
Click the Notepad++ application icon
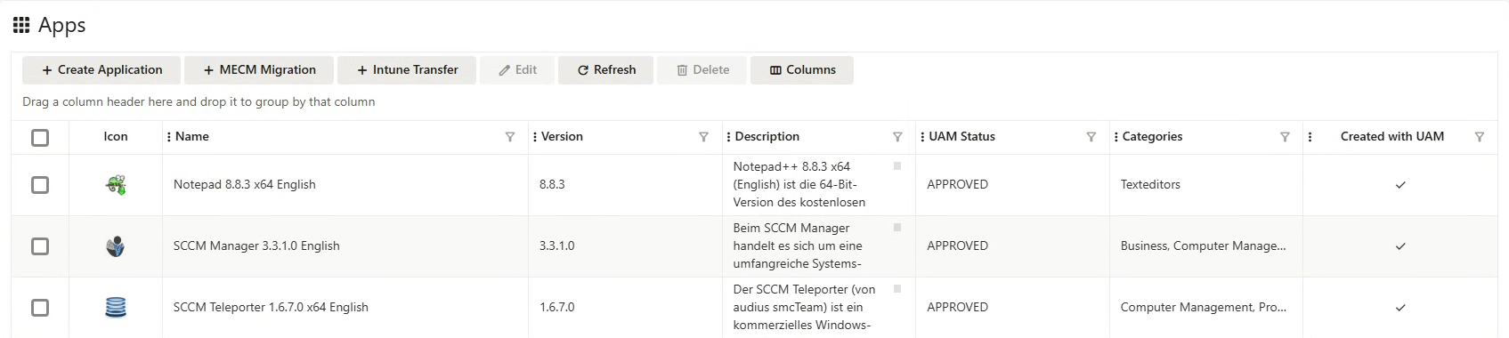pos(116,185)
